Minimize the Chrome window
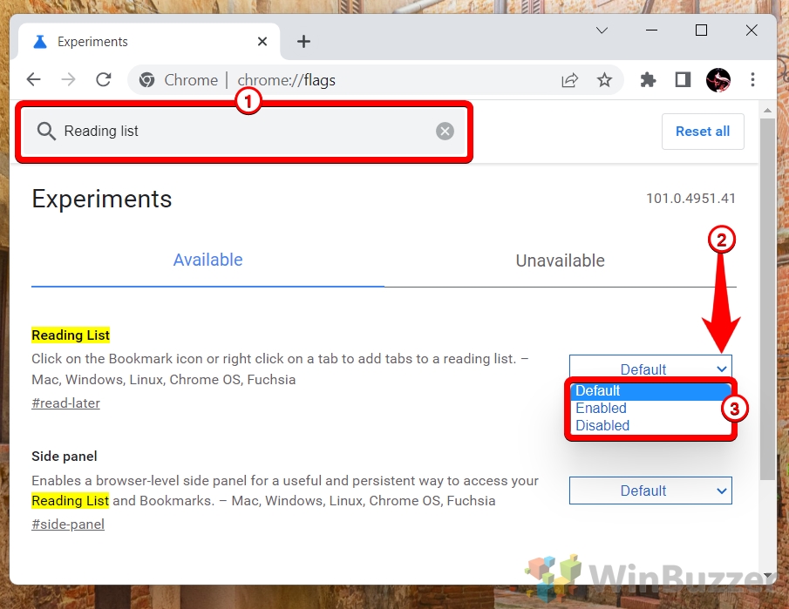Viewport: 789px width, 609px height. point(651,30)
